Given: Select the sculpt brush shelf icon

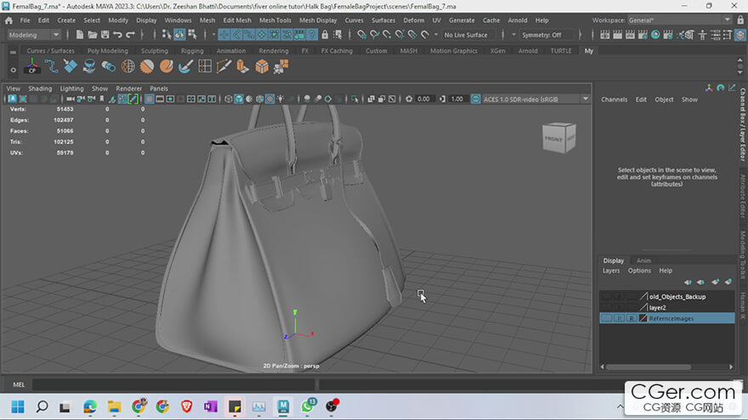Looking at the screenshot, I should [185, 67].
